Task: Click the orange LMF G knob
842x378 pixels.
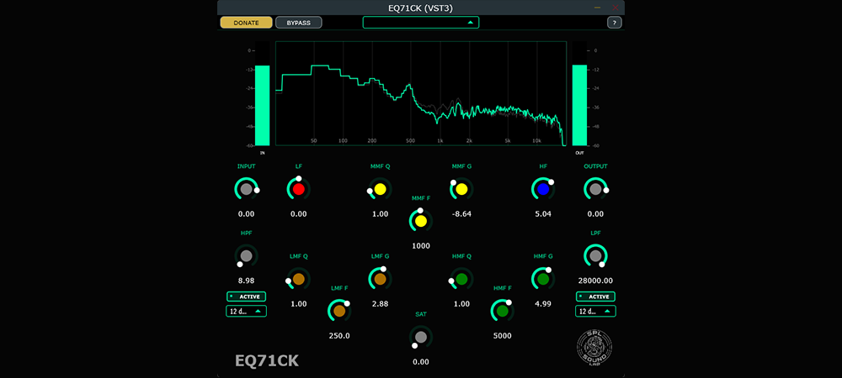Action: click(x=381, y=279)
